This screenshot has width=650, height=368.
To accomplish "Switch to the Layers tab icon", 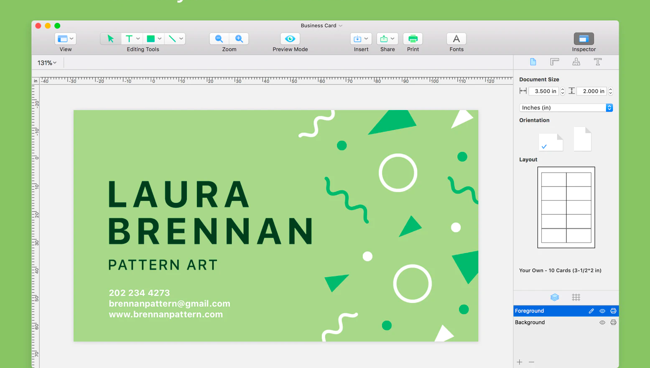I will coord(555,297).
